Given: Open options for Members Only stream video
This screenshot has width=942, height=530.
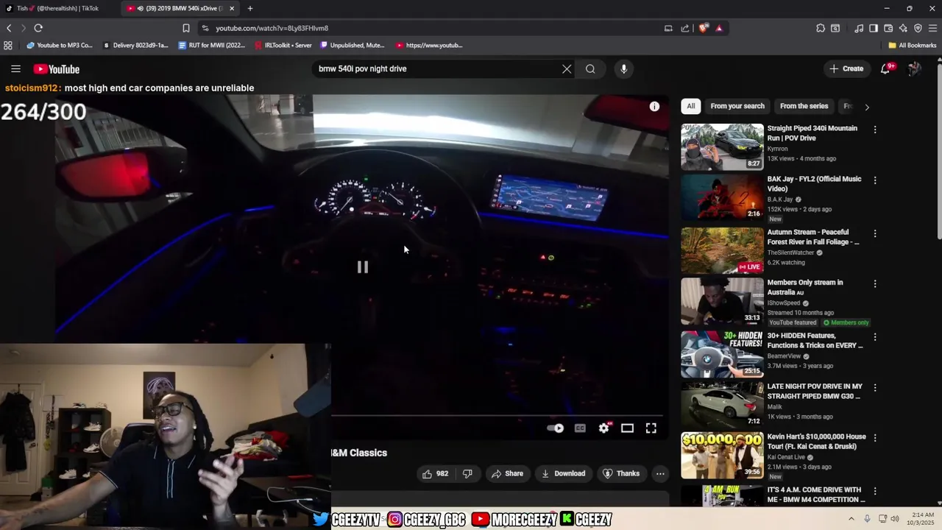Looking at the screenshot, I should [x=875, y=283].
